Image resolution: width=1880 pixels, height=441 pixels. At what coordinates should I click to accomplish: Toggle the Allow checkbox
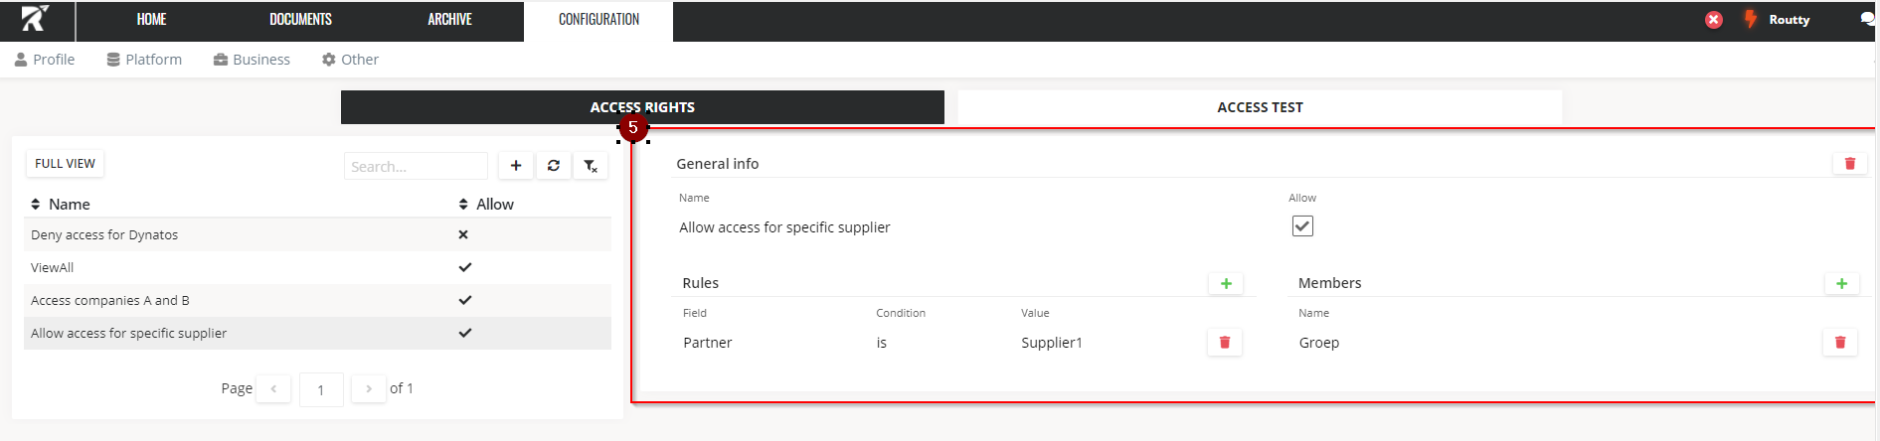tap(1302, 226)
